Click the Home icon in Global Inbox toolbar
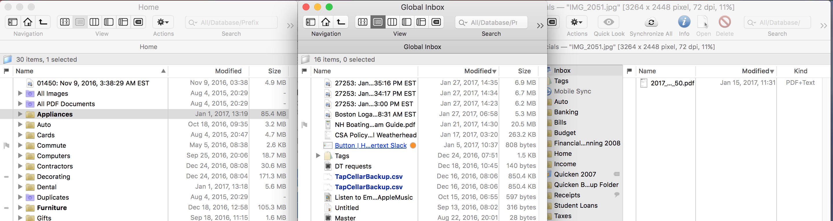Viewport: 833px width, 221px height. (326, 22)
